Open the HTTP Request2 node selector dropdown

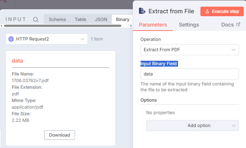[47, 39]
